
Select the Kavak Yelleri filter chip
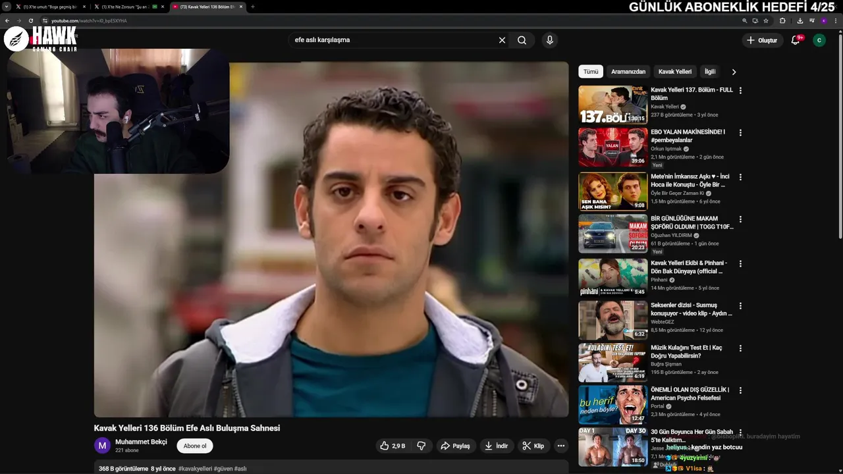(x=675, y=72)
